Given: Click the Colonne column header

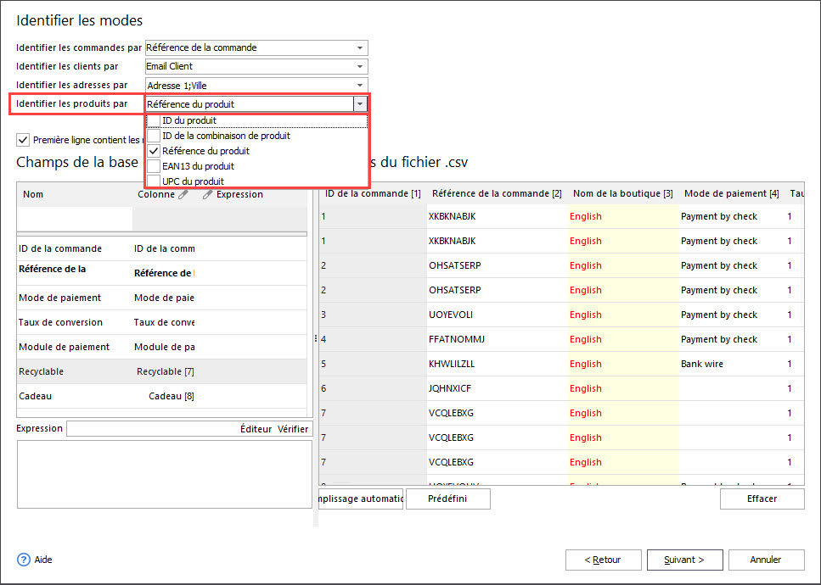Looking at the screenshot, I should 156,194.
